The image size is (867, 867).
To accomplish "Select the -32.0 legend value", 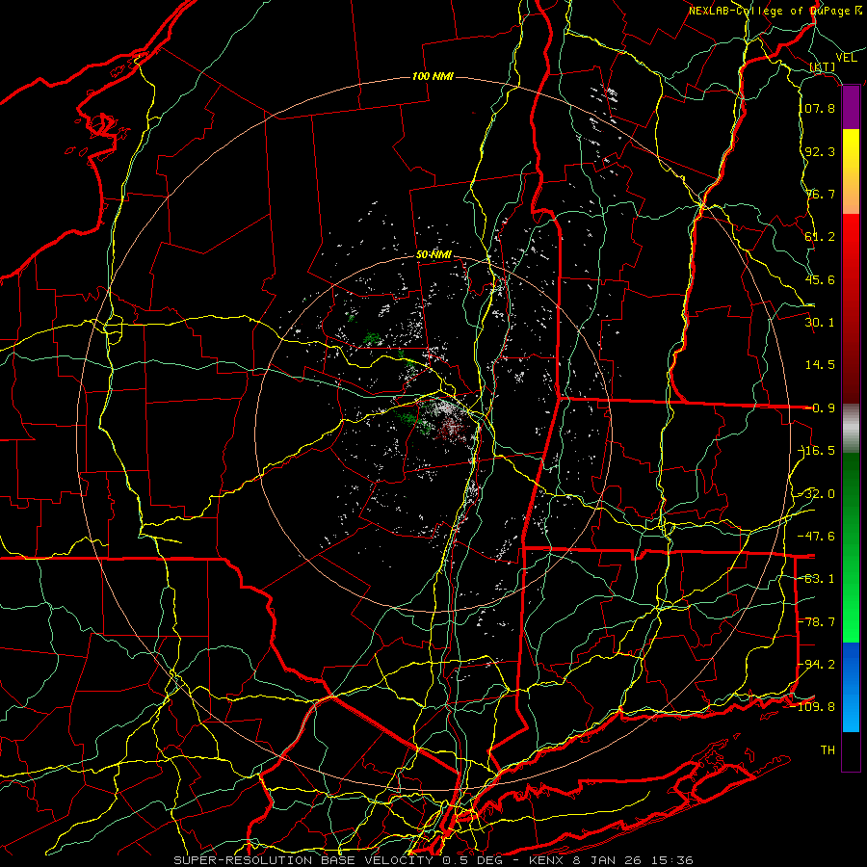I will [817, 494].
